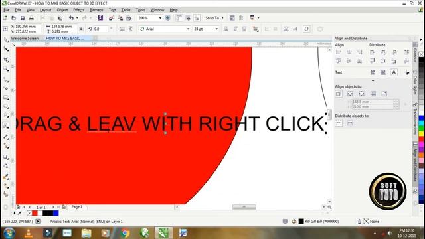
Task: Open Chrome from the taskbar
Action: tap(125, 233)
